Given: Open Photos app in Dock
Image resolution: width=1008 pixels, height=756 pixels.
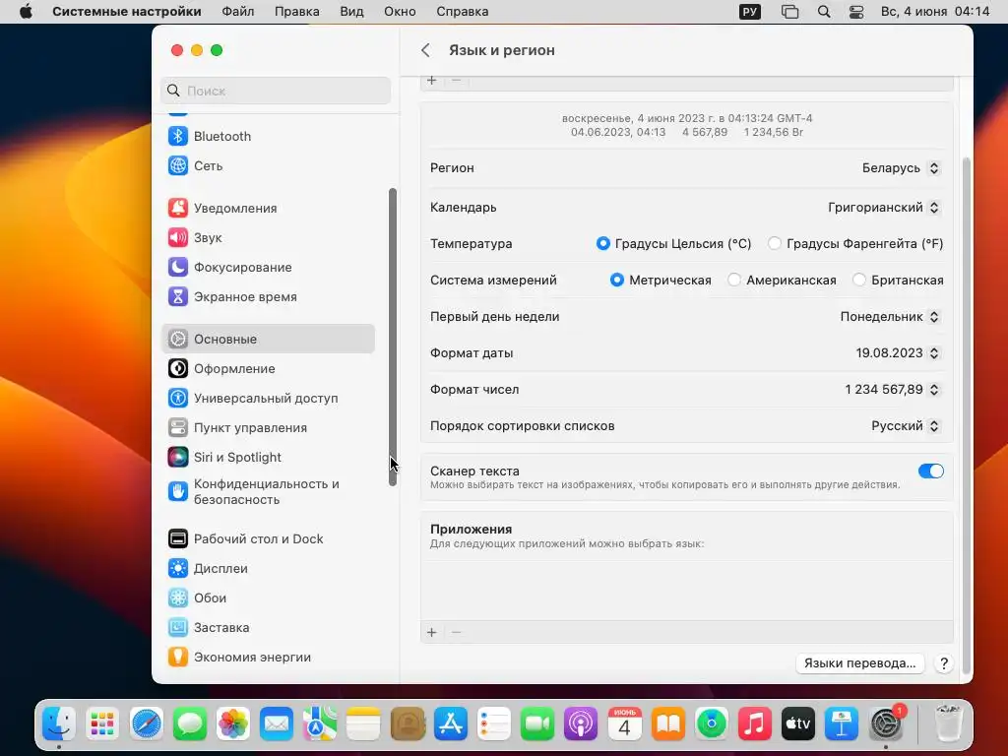Looking at the screenshot, I should point(232,724).
